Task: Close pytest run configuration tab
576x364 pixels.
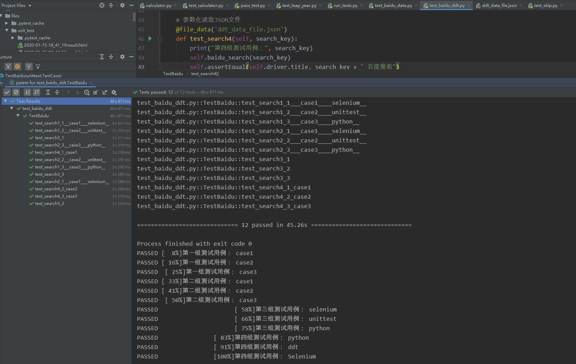Action: pos(91,82)
